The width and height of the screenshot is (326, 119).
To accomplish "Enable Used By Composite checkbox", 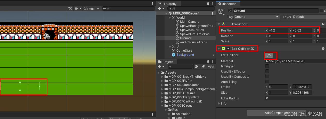I will [x=267, y=77].
